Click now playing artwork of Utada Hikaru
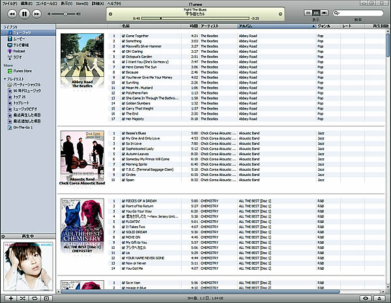 pos(28,266)
